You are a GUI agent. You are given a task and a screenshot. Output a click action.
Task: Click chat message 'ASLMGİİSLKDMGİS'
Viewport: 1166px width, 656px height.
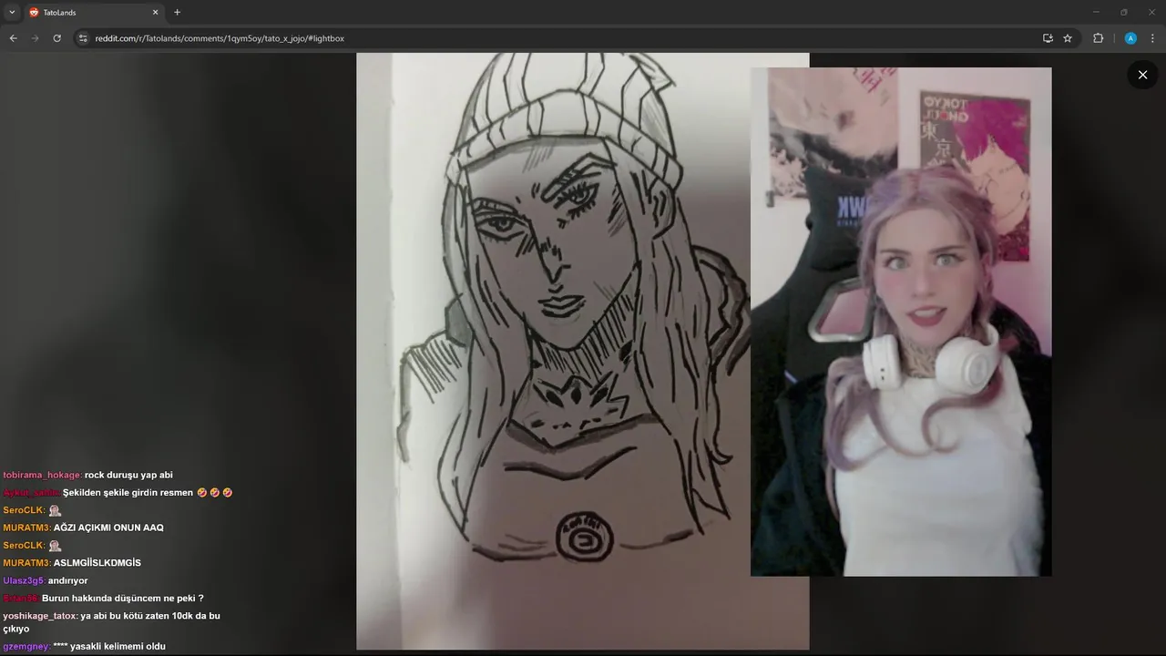coord(97,563)
